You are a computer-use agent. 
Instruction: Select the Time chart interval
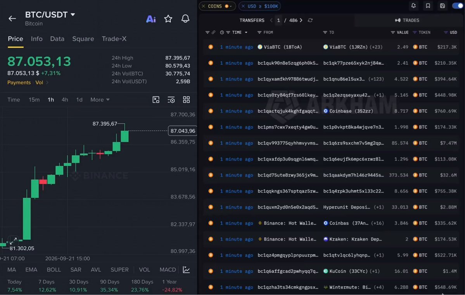point(14,100)
